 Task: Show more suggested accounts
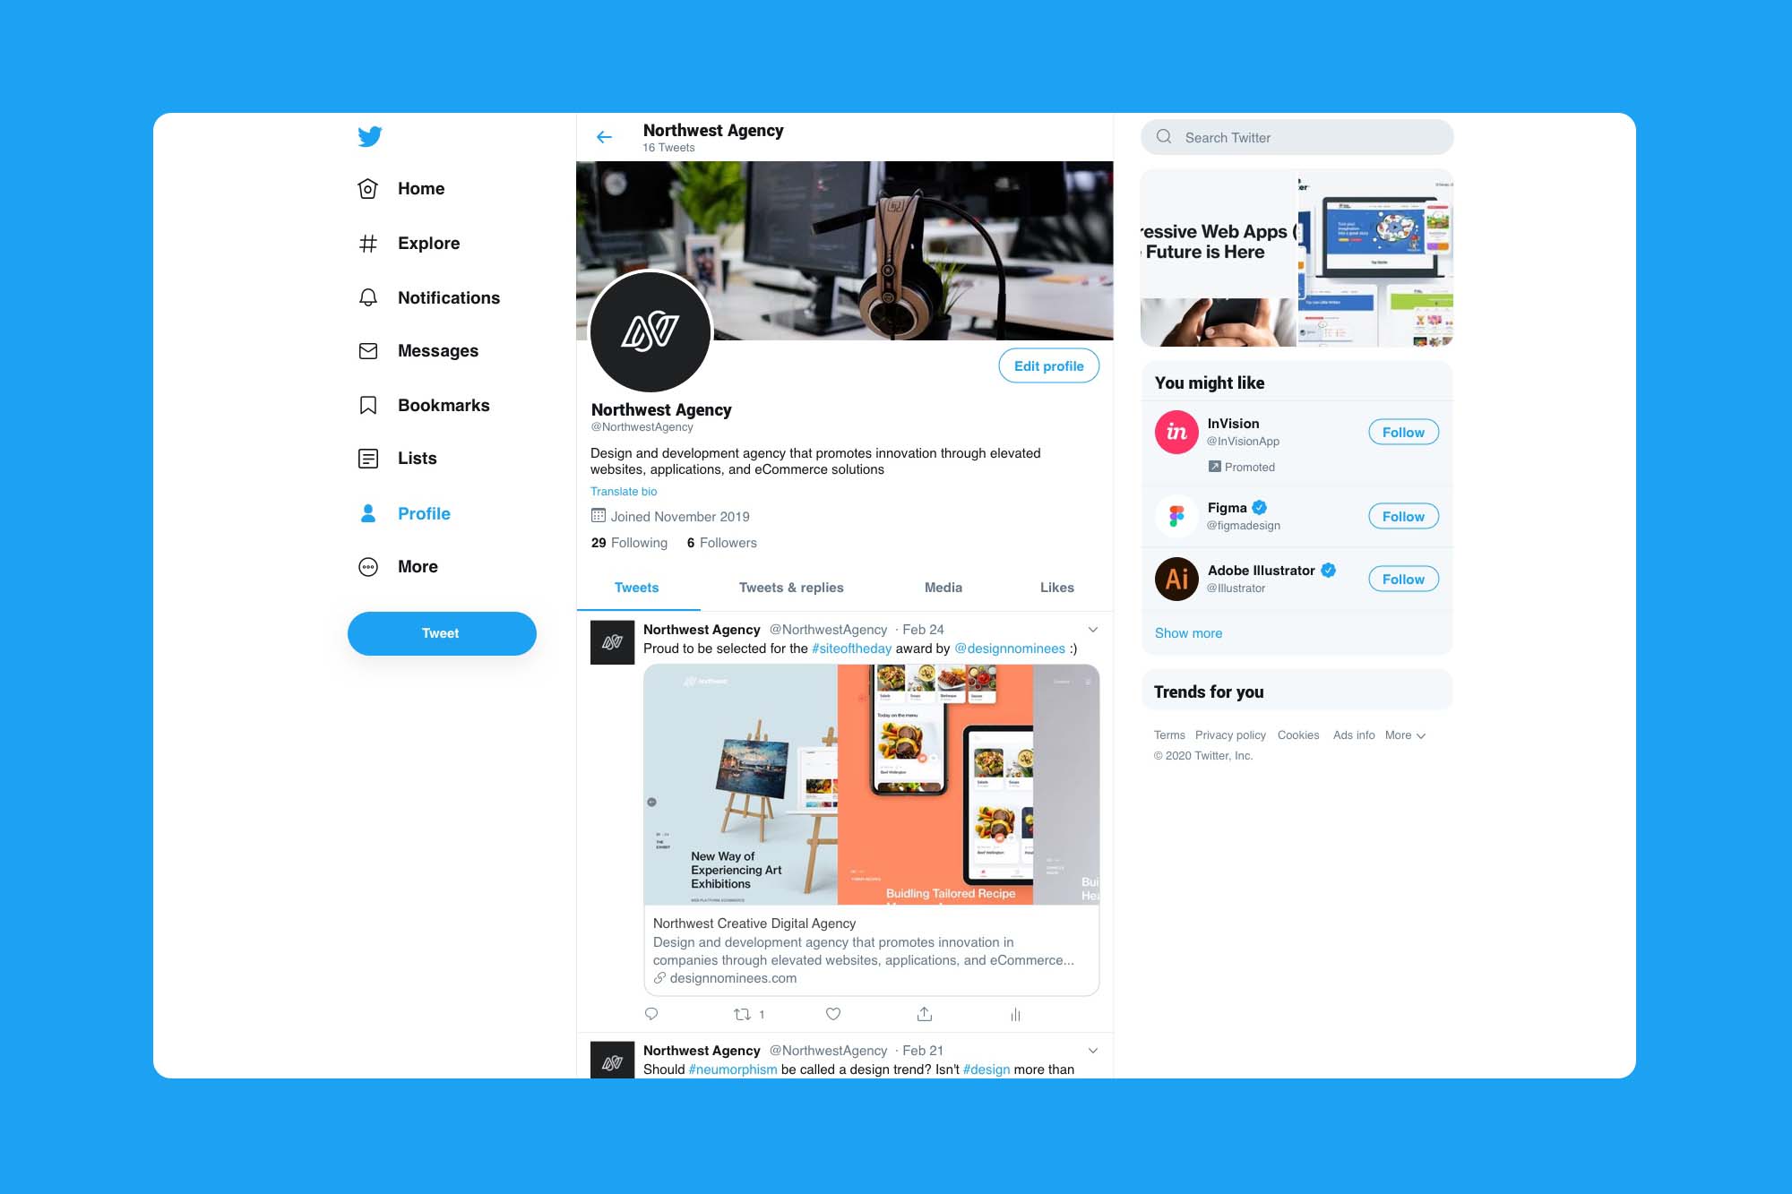(1187, 633)
